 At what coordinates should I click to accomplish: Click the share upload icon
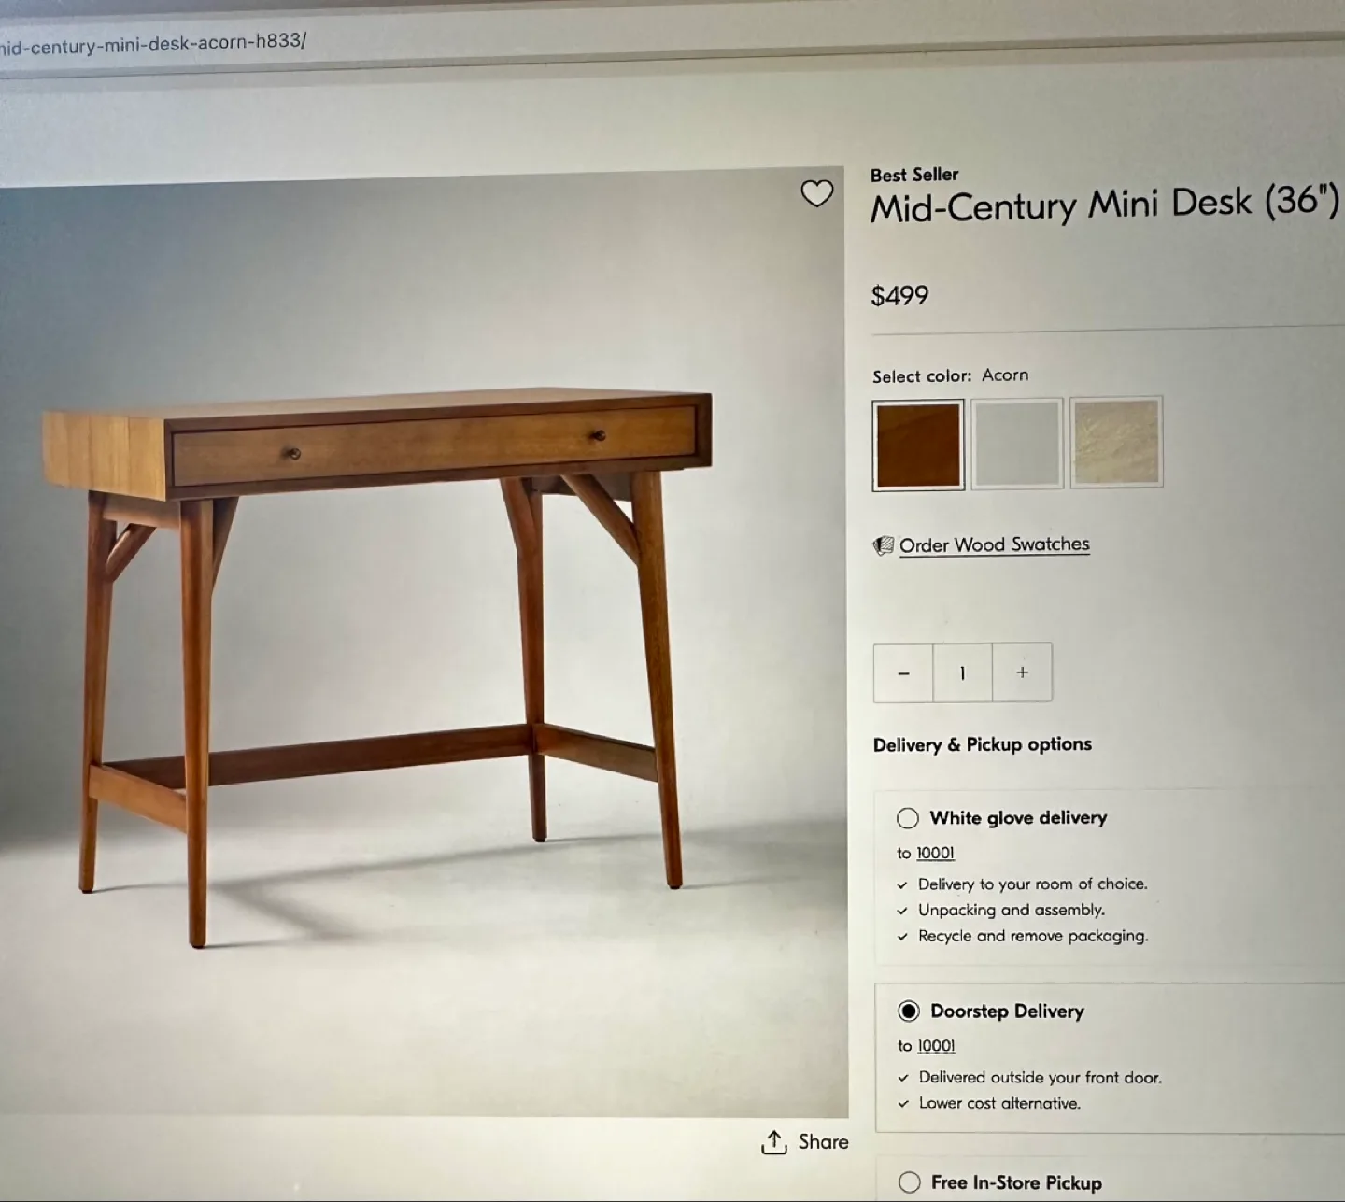click(x=774, y=1141)
